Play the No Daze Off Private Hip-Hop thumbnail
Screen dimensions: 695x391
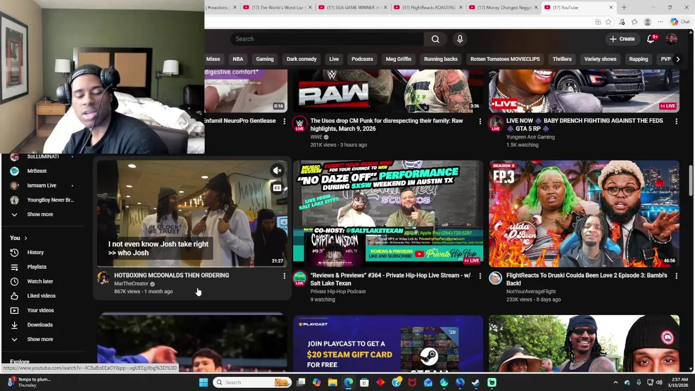point(388,213)
